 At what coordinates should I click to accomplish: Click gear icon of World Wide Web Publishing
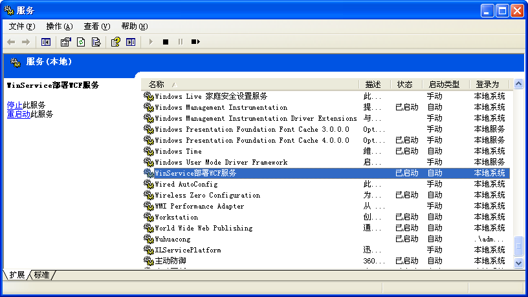[x=149, y=228]
